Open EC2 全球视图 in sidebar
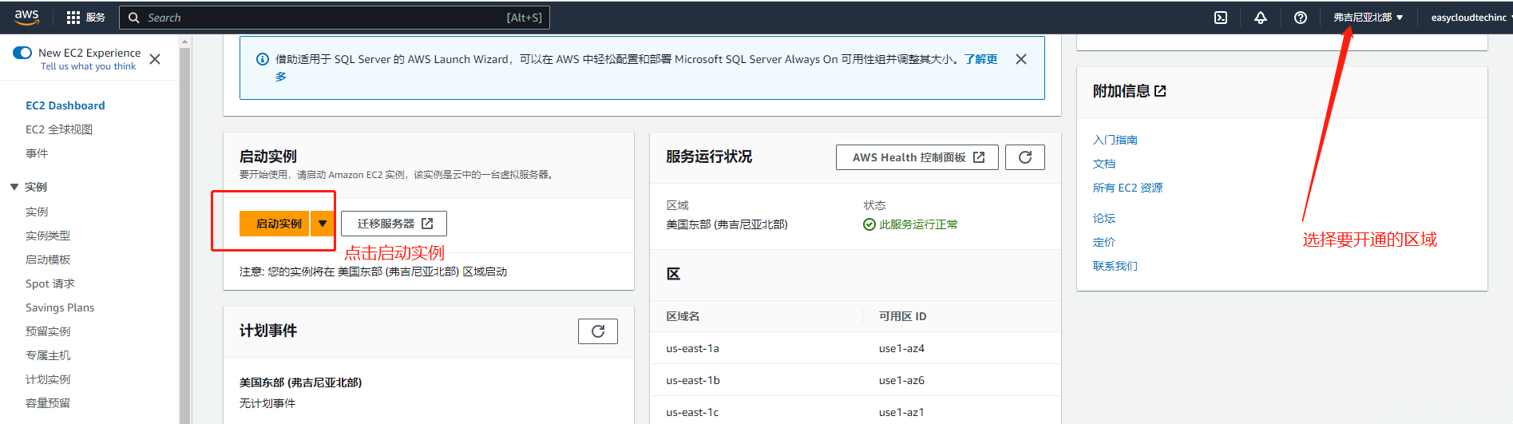 [59, 129]
